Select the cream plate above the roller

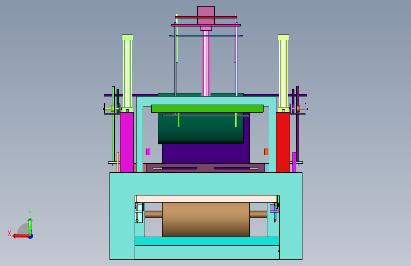pos(206,199)
